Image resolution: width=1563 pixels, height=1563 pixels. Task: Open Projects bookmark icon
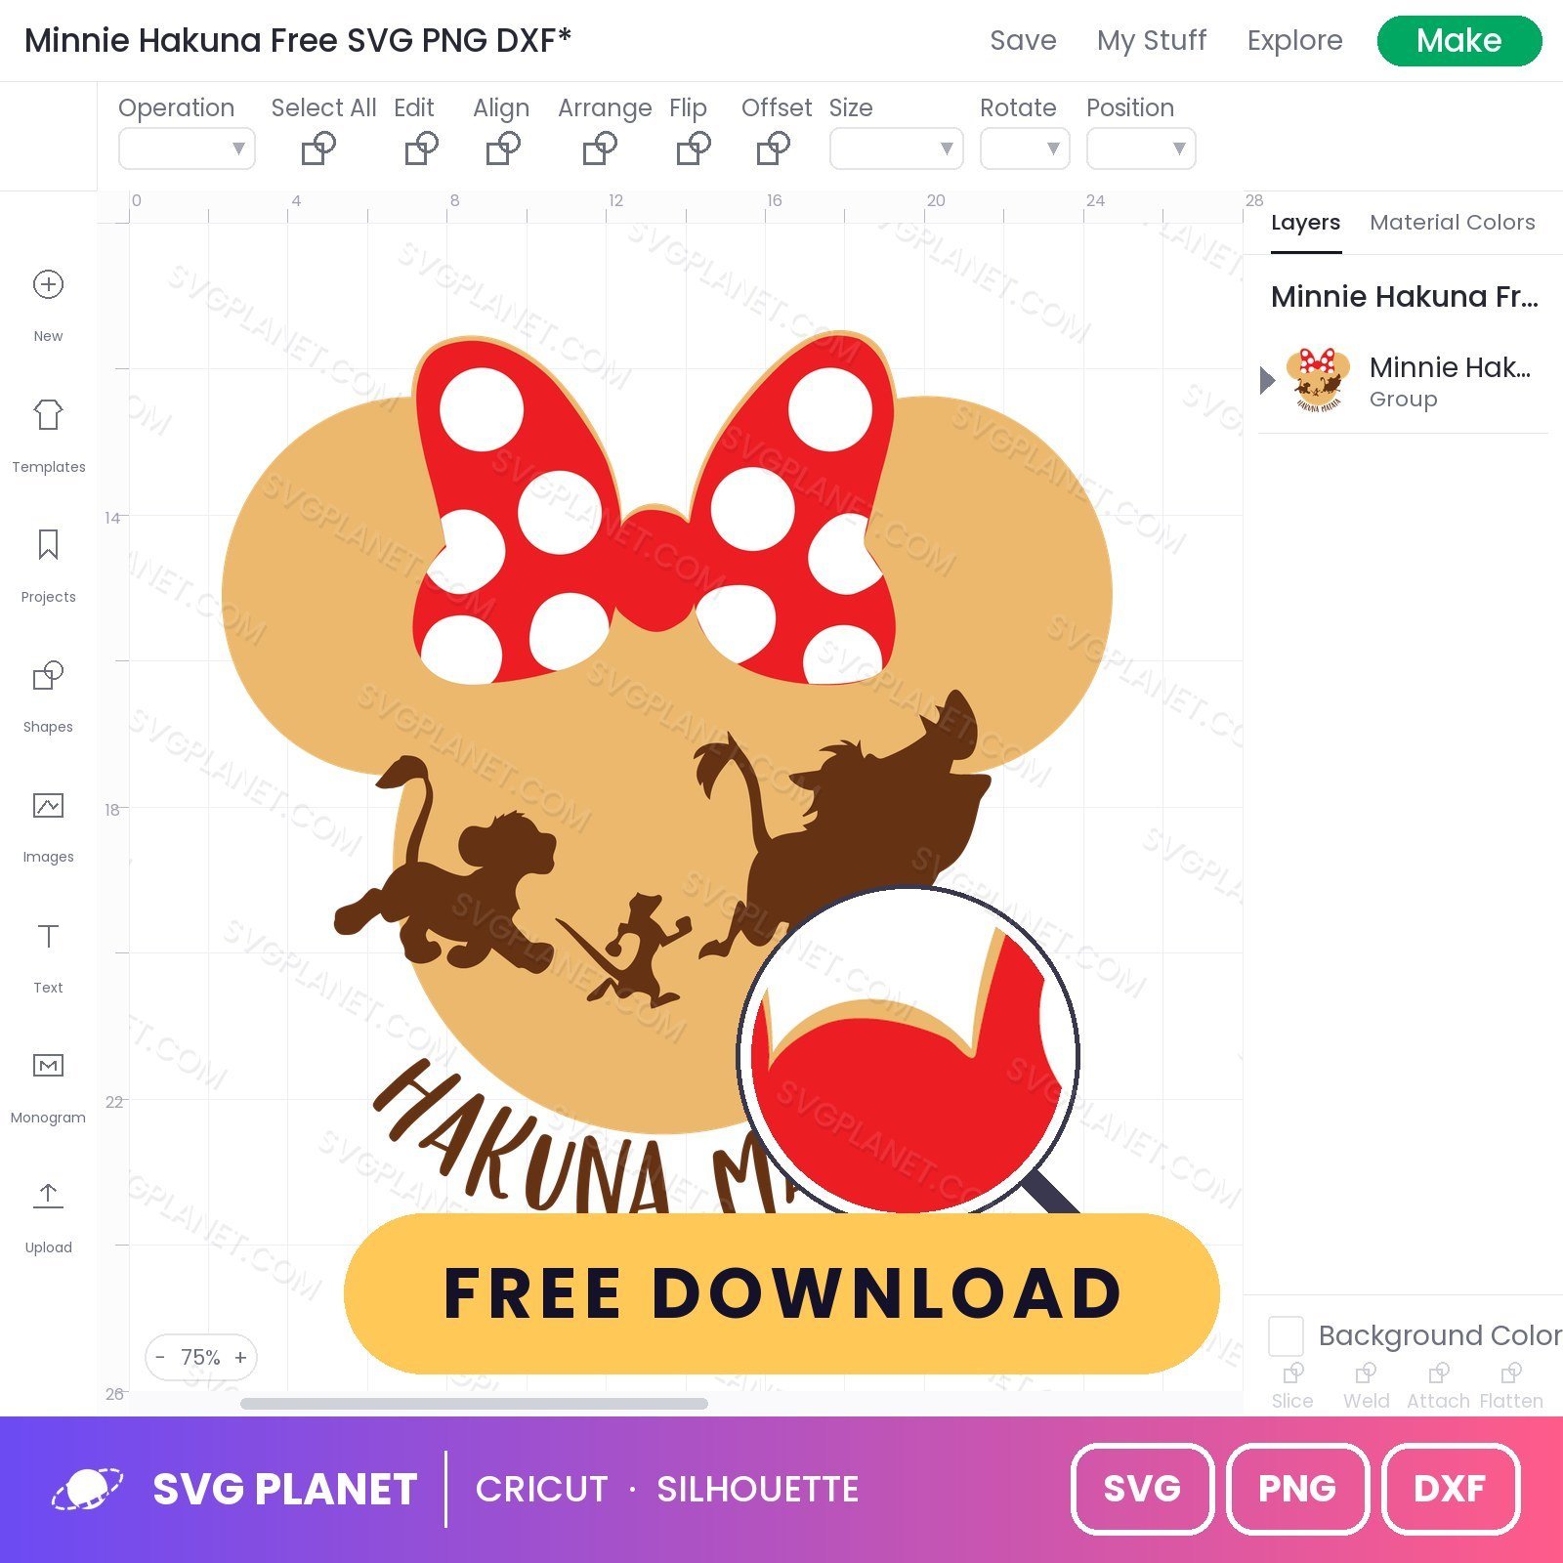pyautogui.click(x=48, y=544)
